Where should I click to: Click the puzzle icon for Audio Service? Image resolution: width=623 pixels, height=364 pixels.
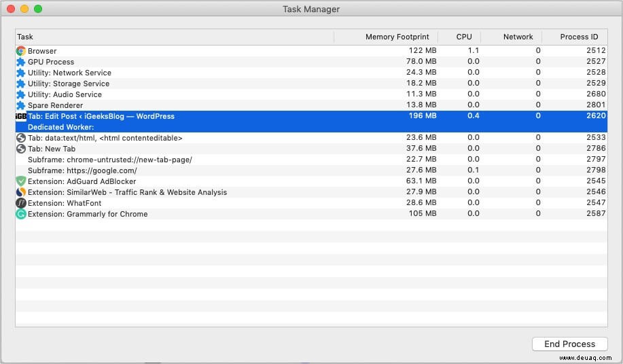click(x=21, y=94)
